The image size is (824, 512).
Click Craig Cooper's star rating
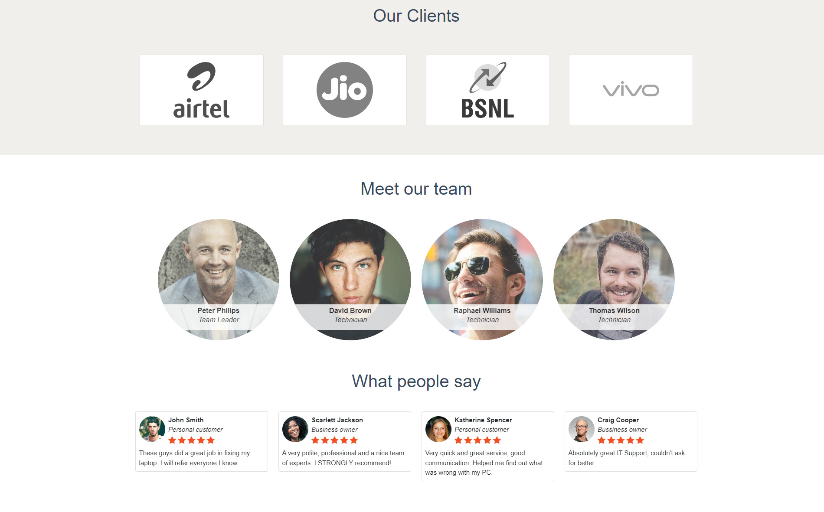click(621, 440)
